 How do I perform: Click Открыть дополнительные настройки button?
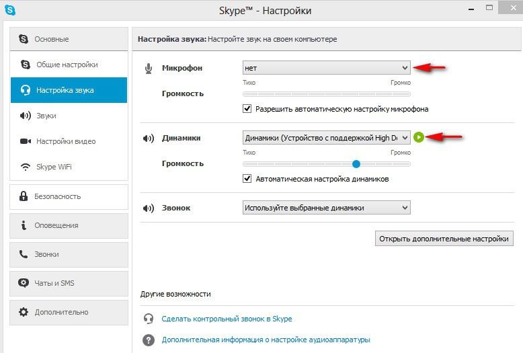[x=444, y=239]
